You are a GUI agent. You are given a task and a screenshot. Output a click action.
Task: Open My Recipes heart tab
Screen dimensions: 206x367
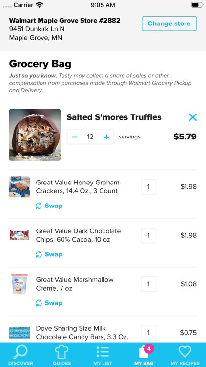tap(185, 355)
